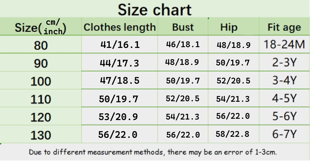Select the "Clothes length" column header

(x=120, y=27)
